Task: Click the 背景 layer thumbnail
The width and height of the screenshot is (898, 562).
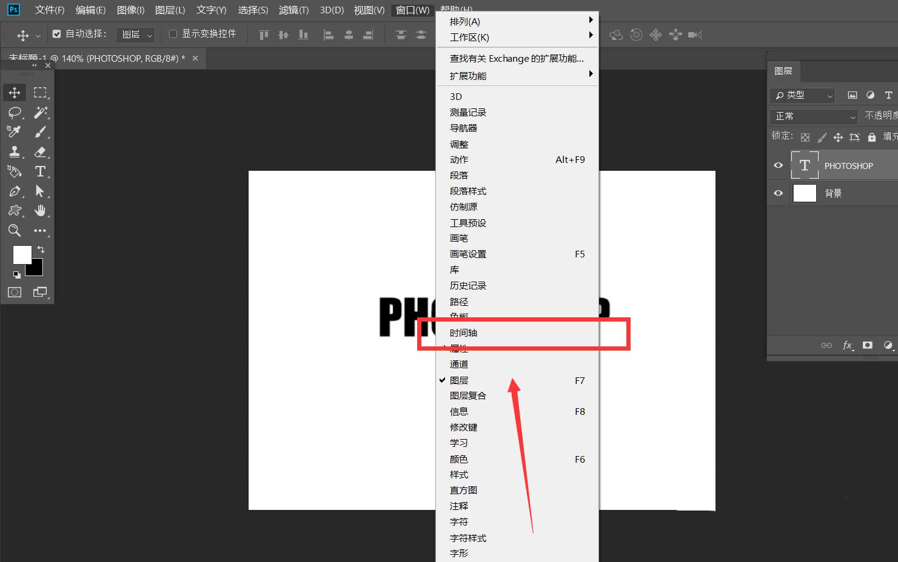Action: (805, 193)
